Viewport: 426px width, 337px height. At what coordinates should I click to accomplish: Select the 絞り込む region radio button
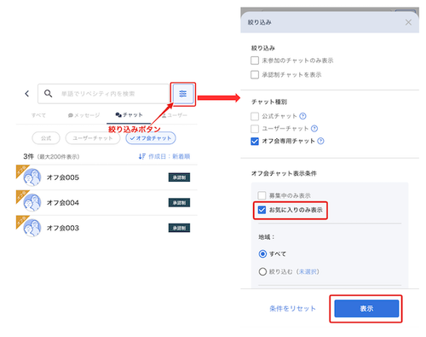pos(262,271)
